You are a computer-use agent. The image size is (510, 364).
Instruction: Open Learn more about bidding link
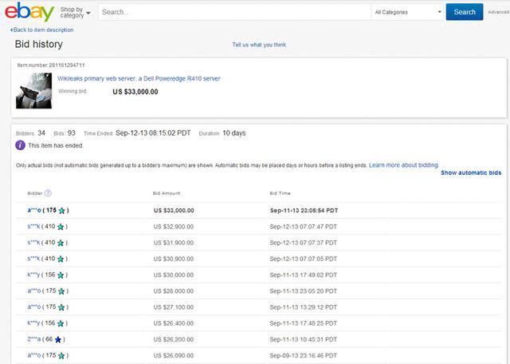click(x=404, y=165)
